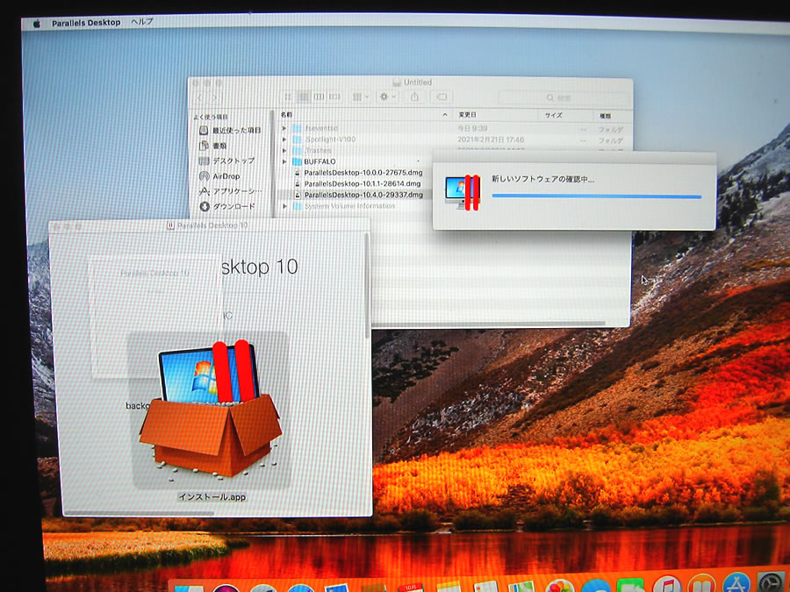Open the Parallels Desktop menu
The height and width of the screenshot is (592, 790).
[86, 22]
